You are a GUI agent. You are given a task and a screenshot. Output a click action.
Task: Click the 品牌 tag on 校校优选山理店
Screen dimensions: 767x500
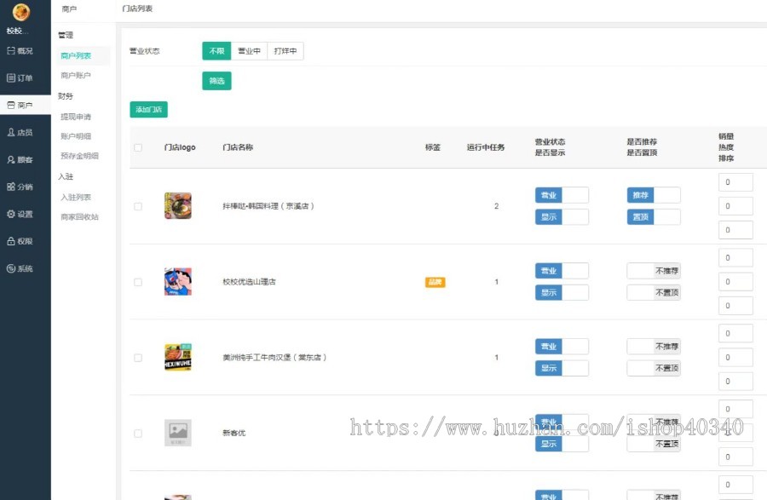[x=435, y=282]
